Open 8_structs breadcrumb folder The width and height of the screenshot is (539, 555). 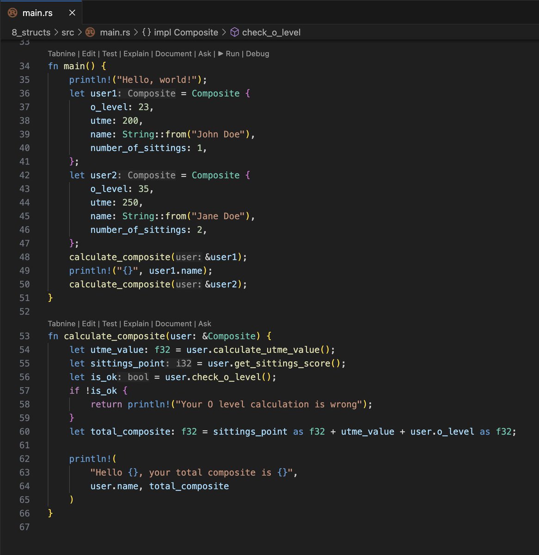click(x=31, y=32)
